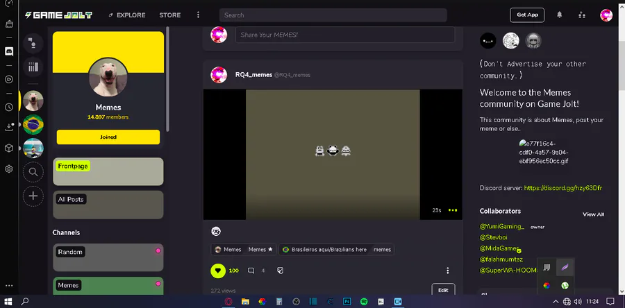Click the volume speaker in system tray
Screen dimensions: 625x308
click(578, 302)
